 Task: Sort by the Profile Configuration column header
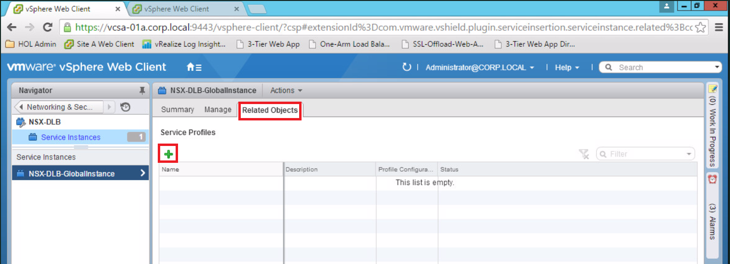click(407, 169)
